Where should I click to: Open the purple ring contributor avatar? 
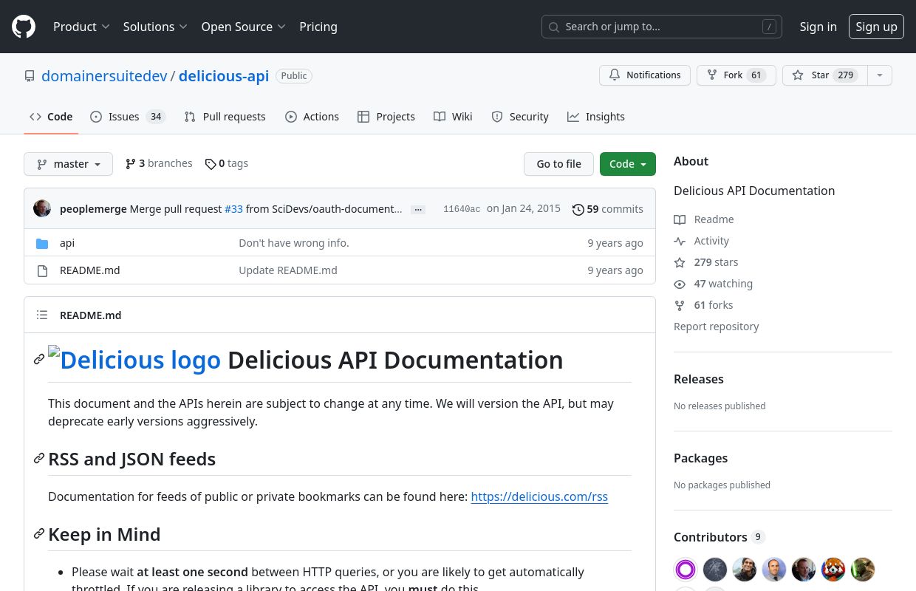[686, 570]
